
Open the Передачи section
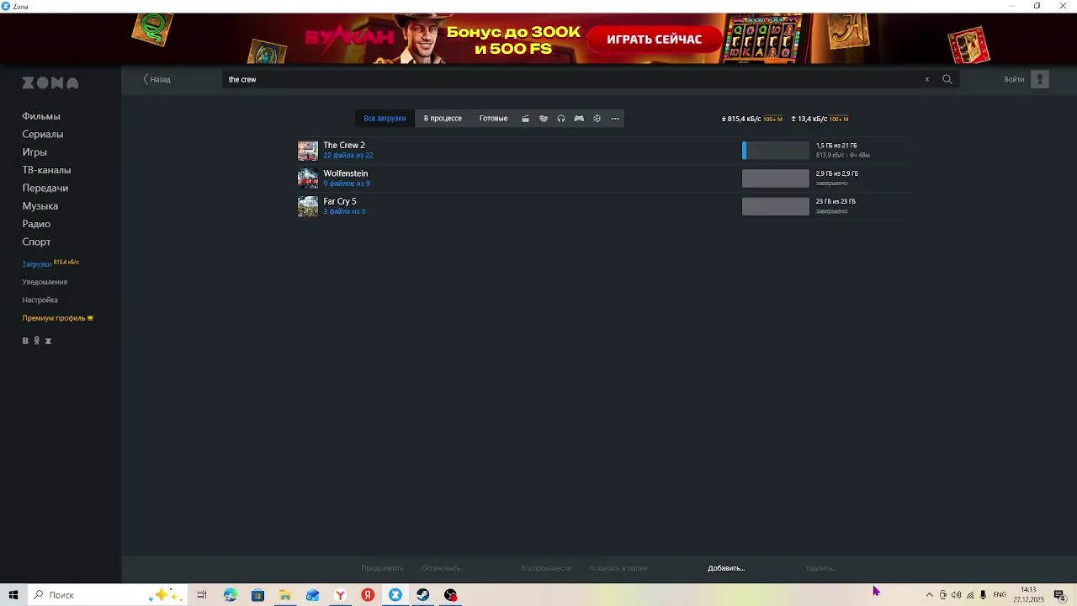(x=45, y=188)
